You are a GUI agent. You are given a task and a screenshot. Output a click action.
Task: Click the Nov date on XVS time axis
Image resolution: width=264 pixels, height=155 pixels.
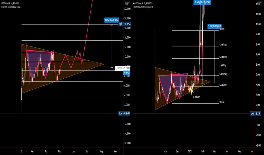[x=165, y=151]
